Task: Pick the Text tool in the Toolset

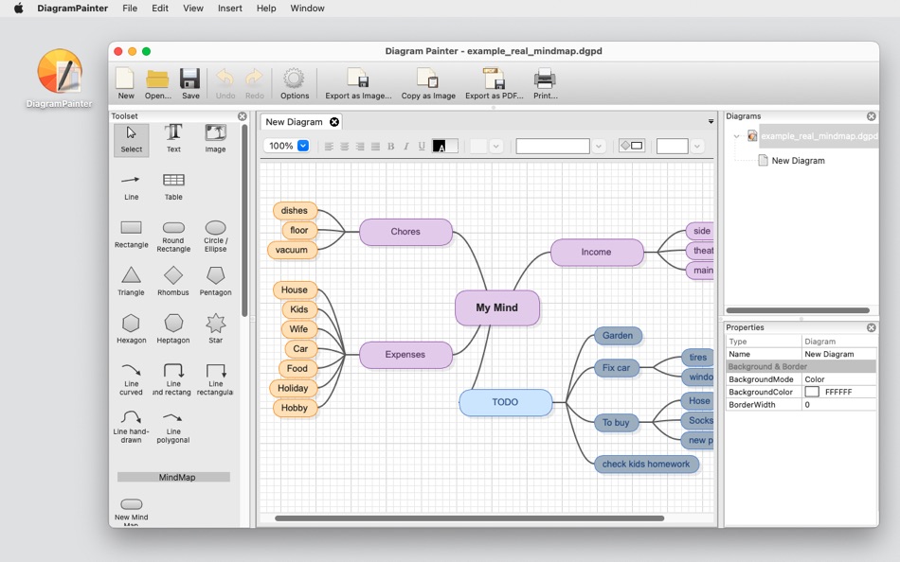Action: 173,139
